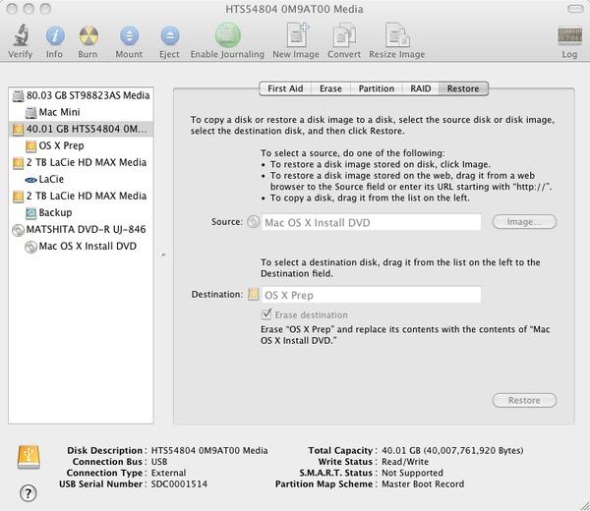Open help with the question mark button
Image resolution: width=590 pixels, height=511 pixels.
click(x=29, y=493)
